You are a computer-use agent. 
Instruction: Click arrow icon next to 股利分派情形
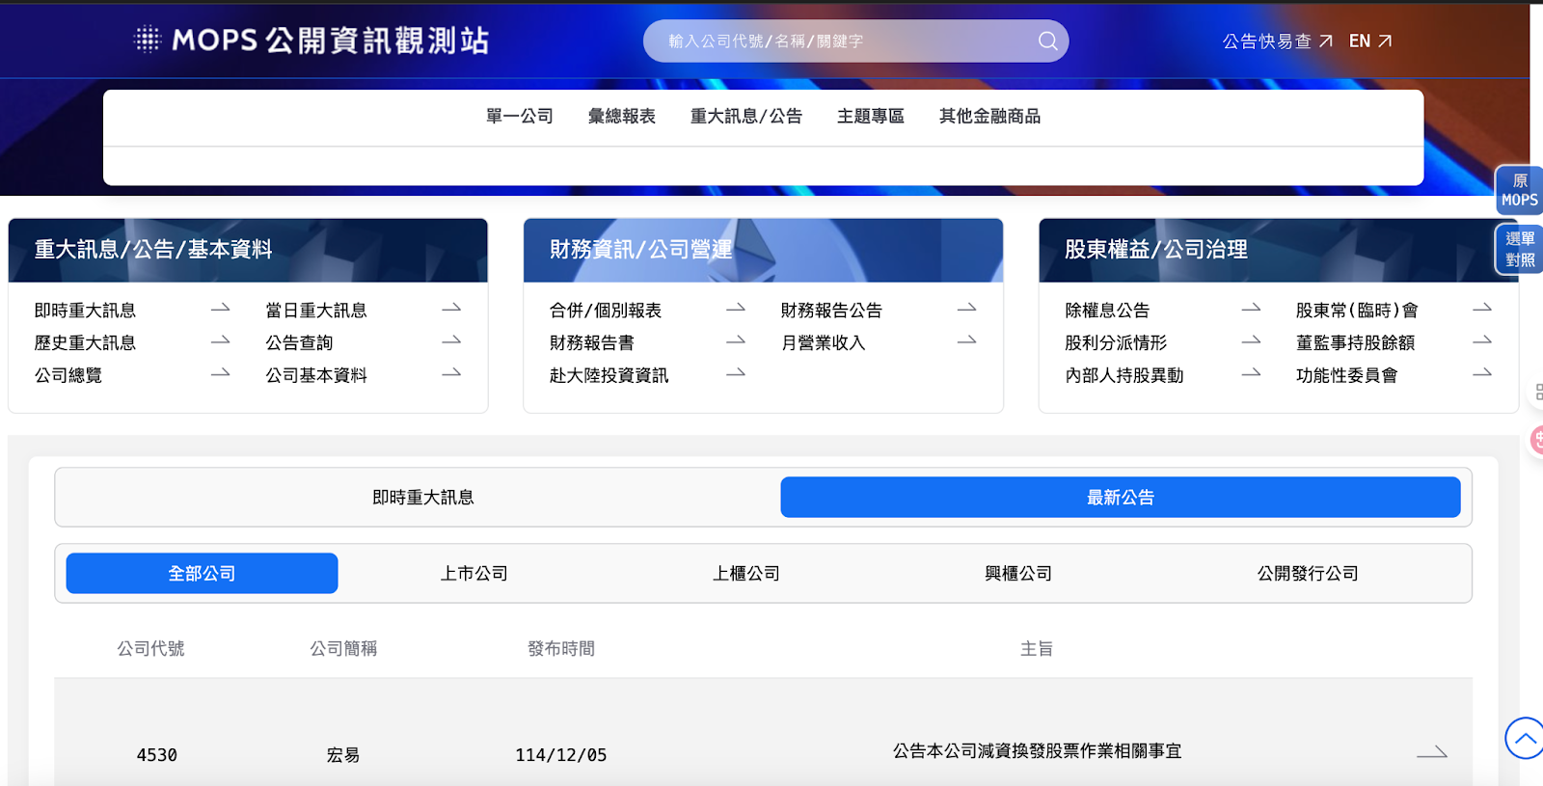click(x=1251, y=340)
